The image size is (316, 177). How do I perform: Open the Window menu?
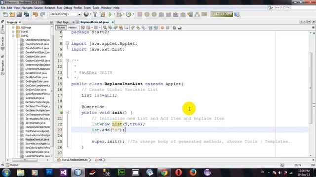[x=106, y=8]
